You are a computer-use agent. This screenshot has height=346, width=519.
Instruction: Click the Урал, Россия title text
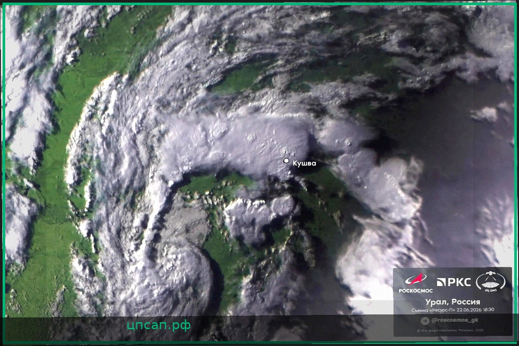tap(452, 301)
